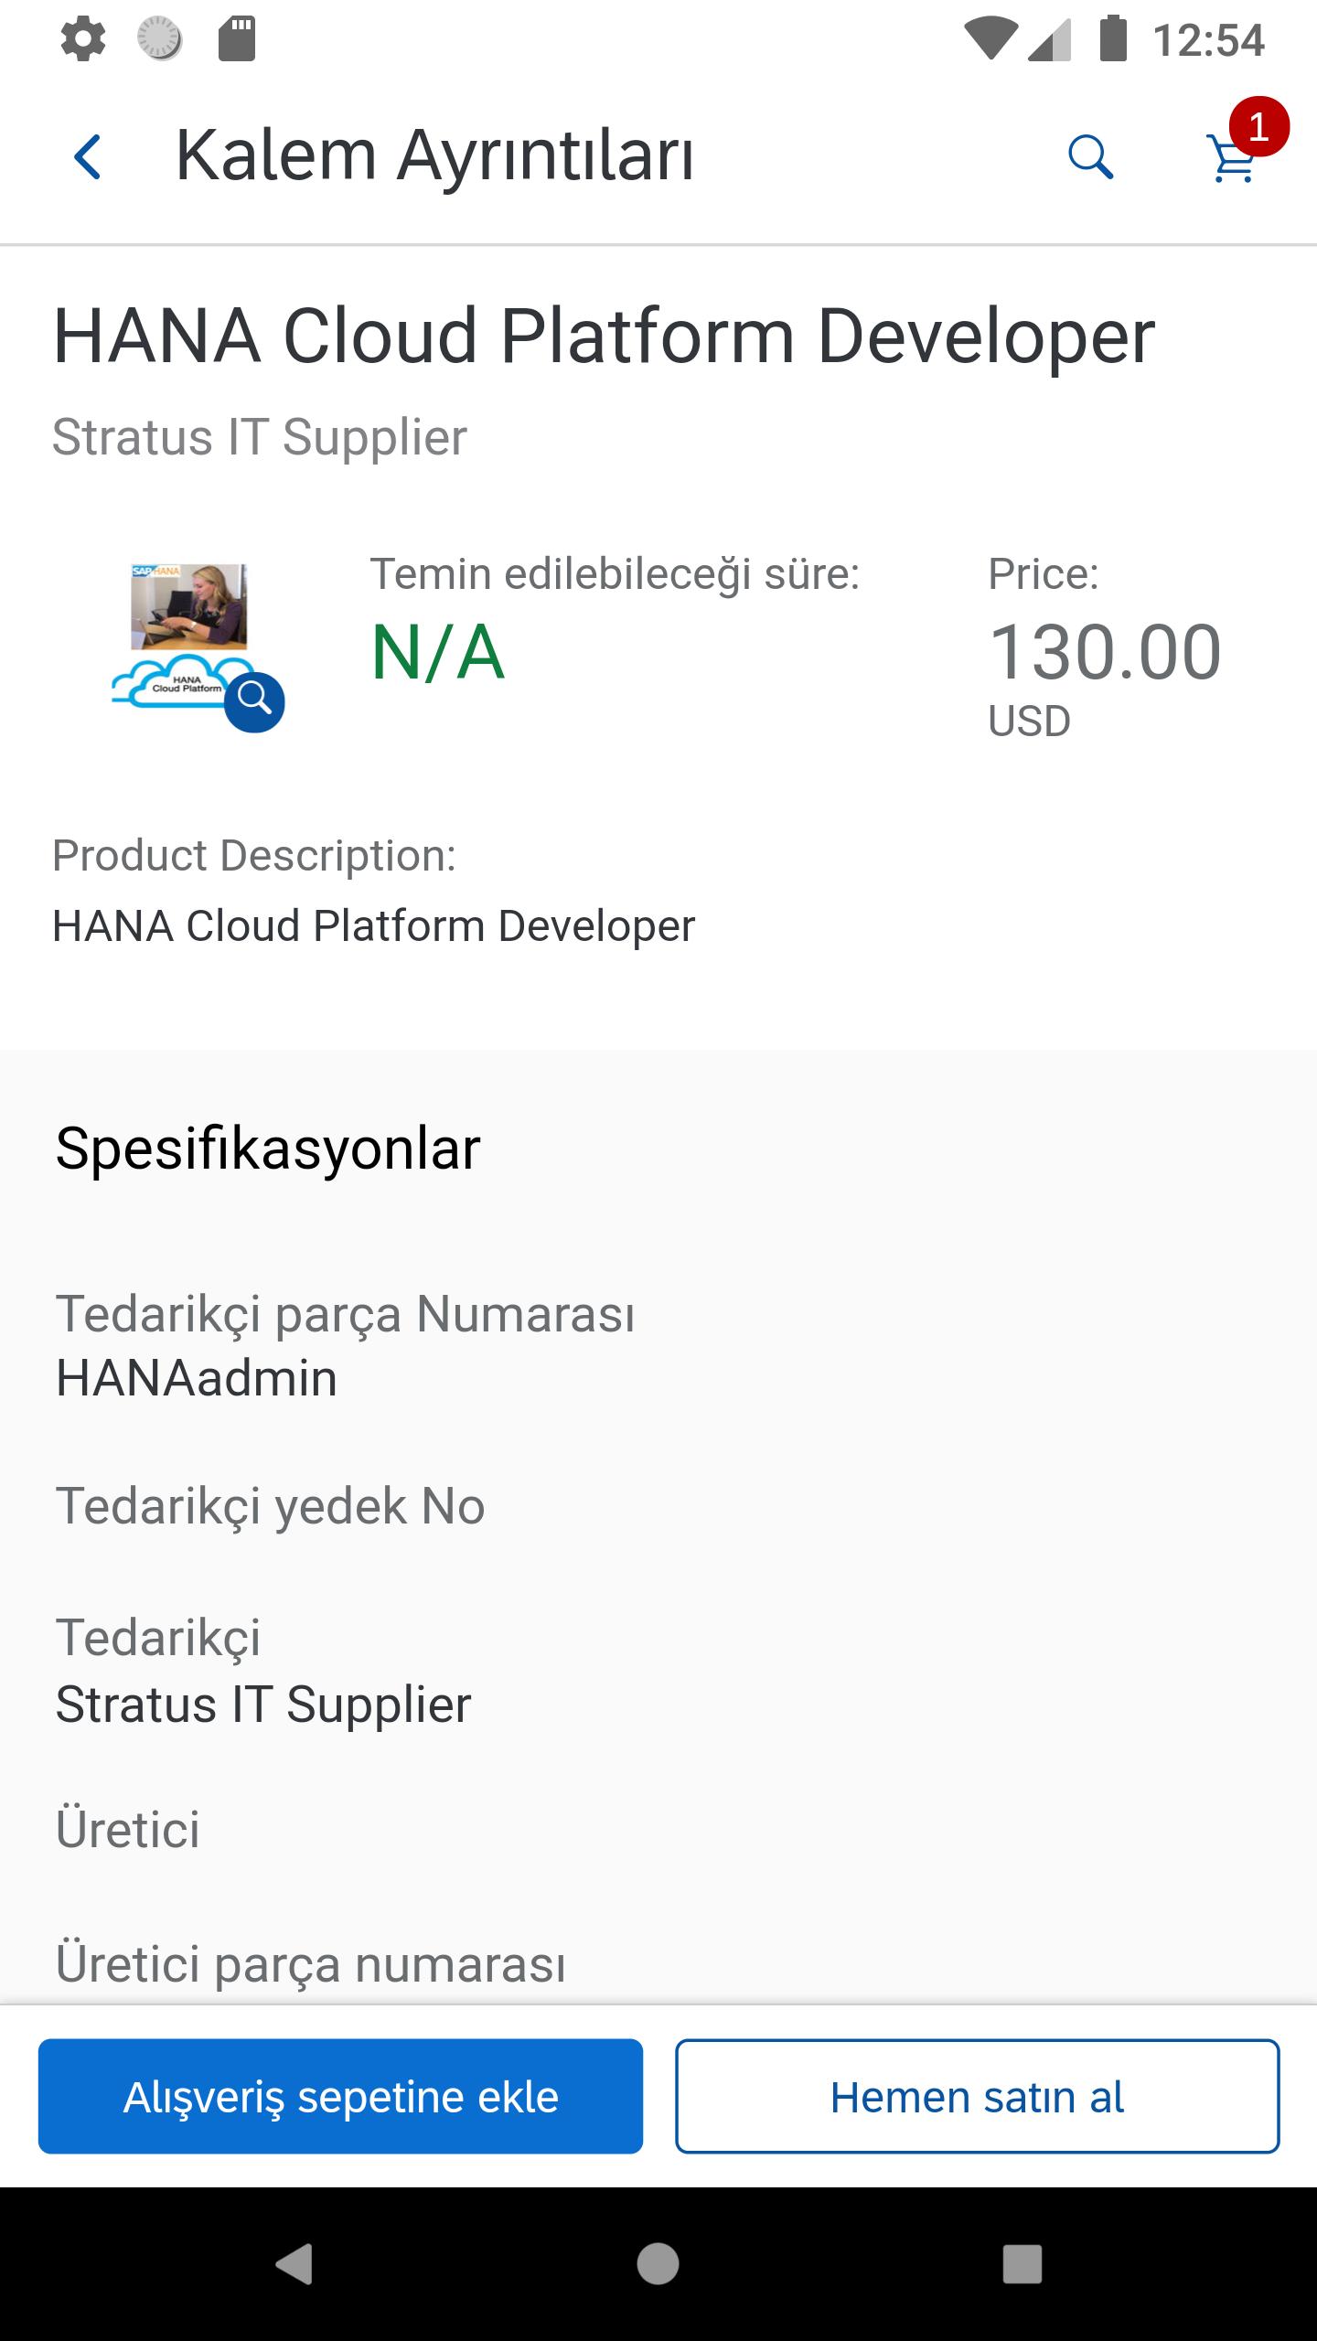Tap Android home circle button
Image resolution: width=1317 pixels, height=2341 pixels.
pyautogui.click(x=658, y=2264)
